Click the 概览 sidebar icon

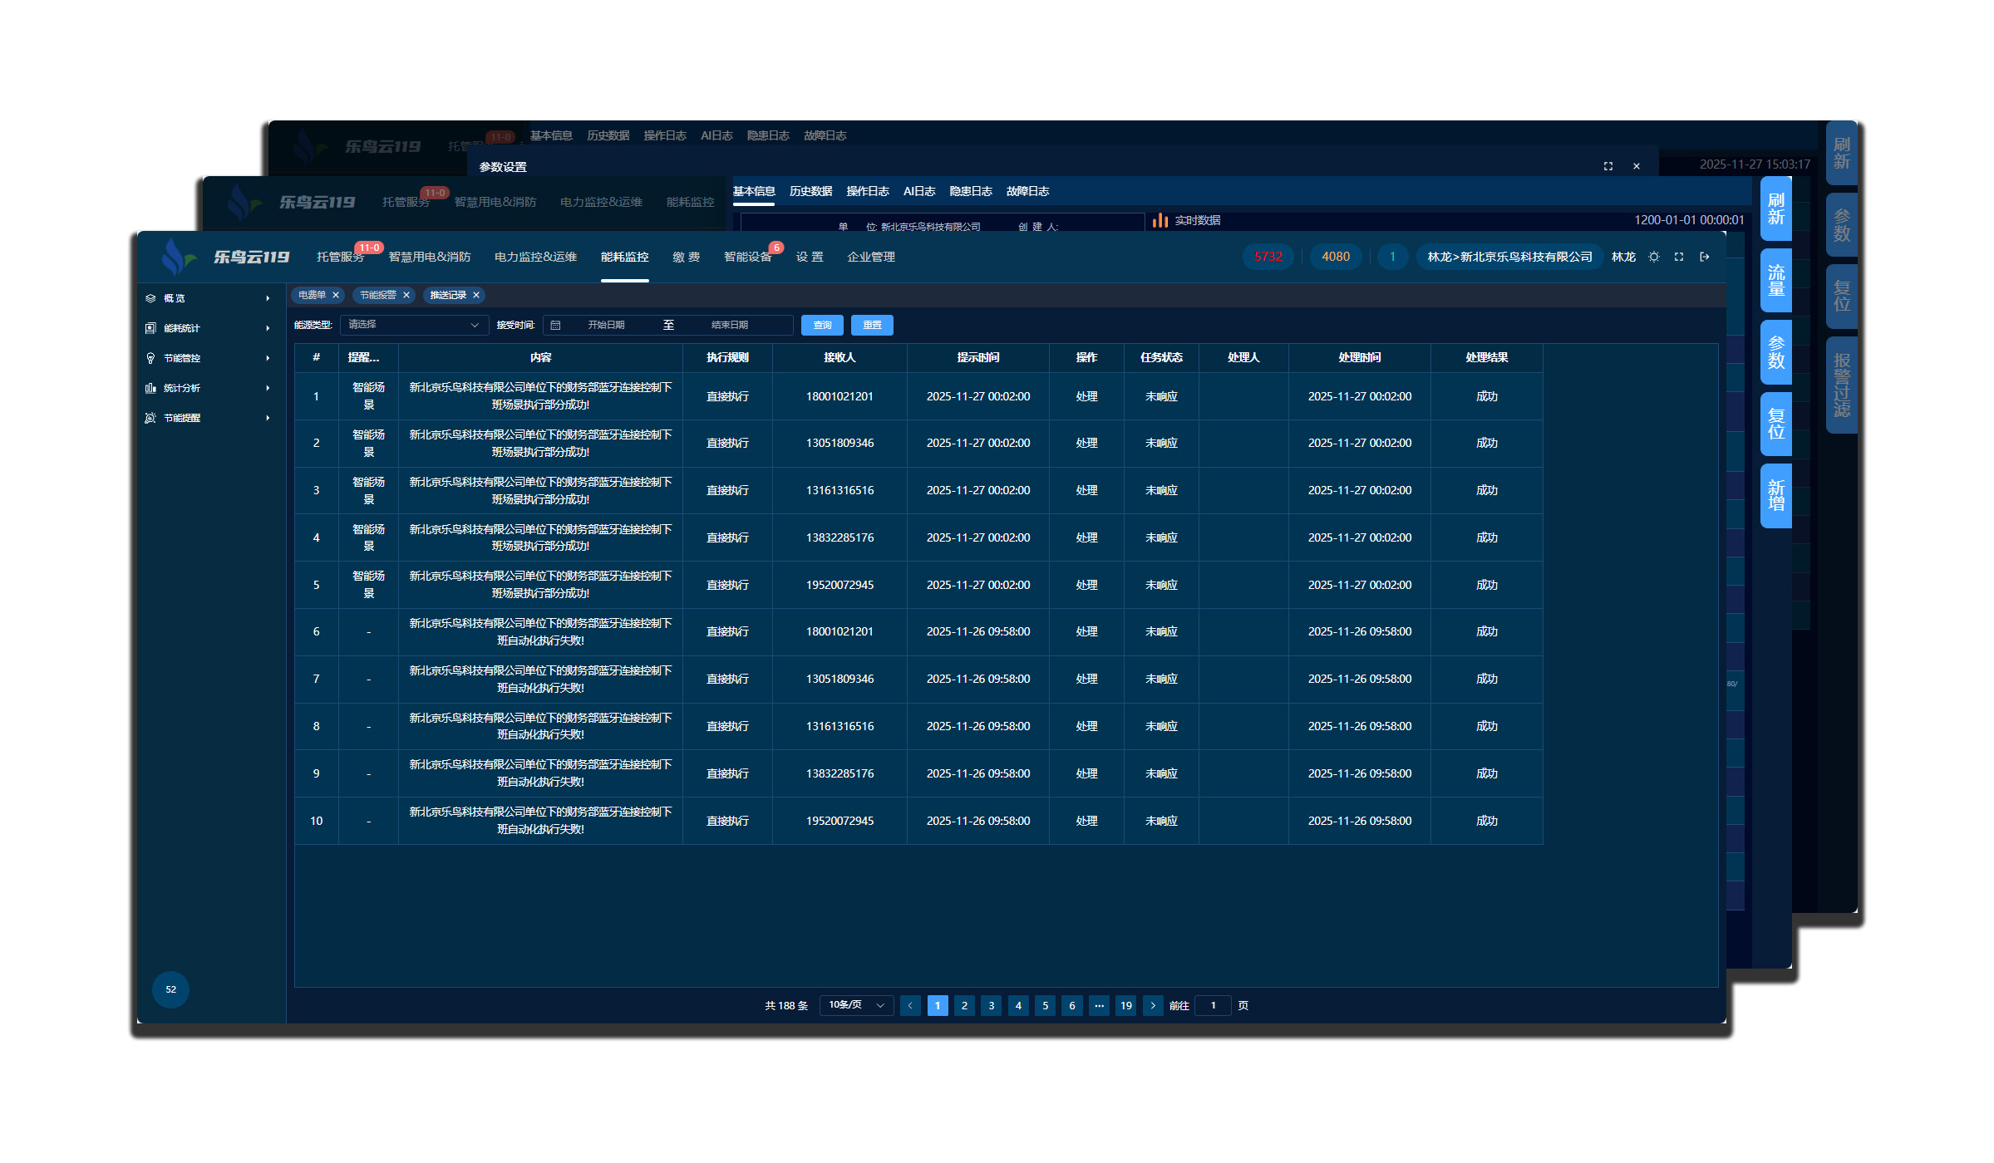(x=150, y=298)
